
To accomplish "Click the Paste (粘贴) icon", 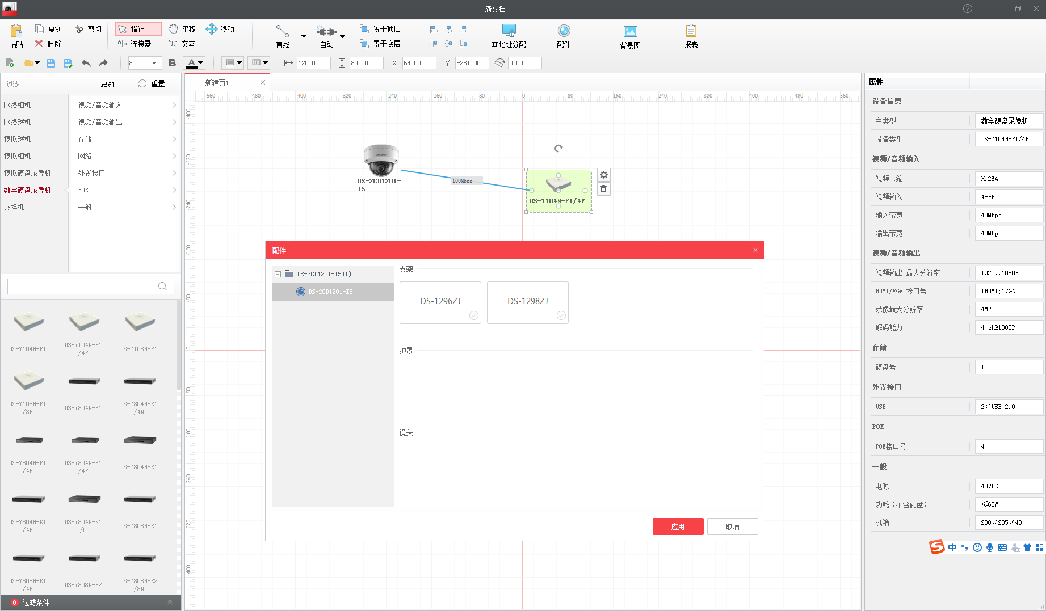I will pyautogui.click(x=16, y=35).
